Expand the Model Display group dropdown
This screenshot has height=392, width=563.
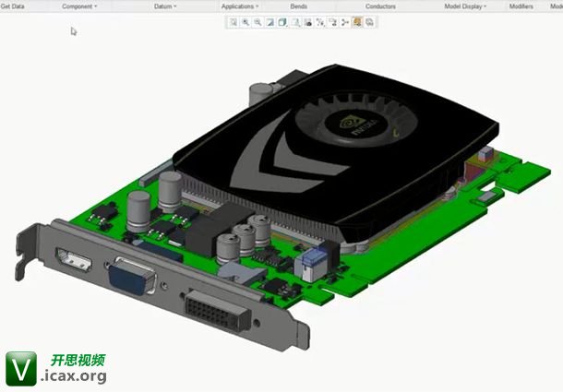[466, 6]
